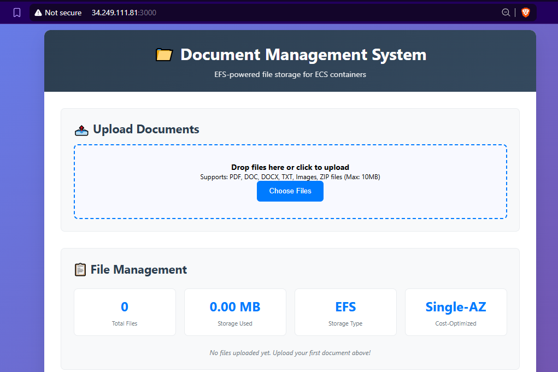Viewport: 558px width, 372px height.
Task: Click the Total Files stat card
Action: pyautogui.click(x=125, y=312)
